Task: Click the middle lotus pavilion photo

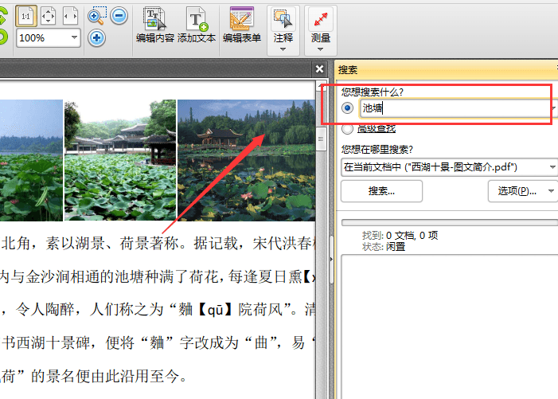Action: [119, 159]
